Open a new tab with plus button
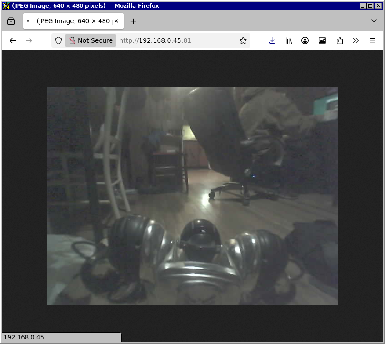This screenshot has height=344, width=385. [x=133, y=21]
